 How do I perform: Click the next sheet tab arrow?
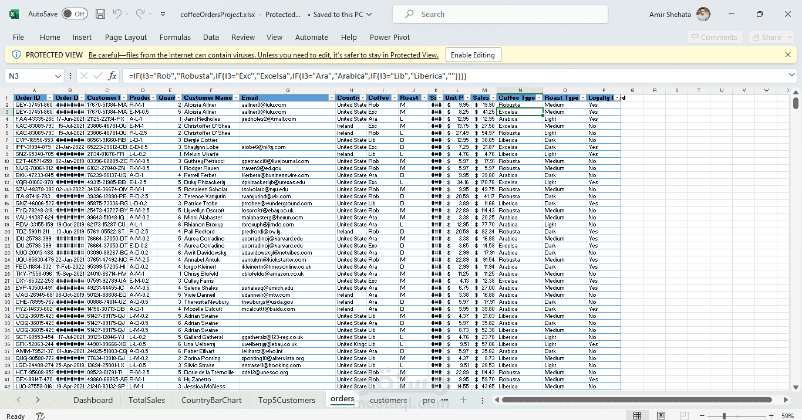[38, 400]
